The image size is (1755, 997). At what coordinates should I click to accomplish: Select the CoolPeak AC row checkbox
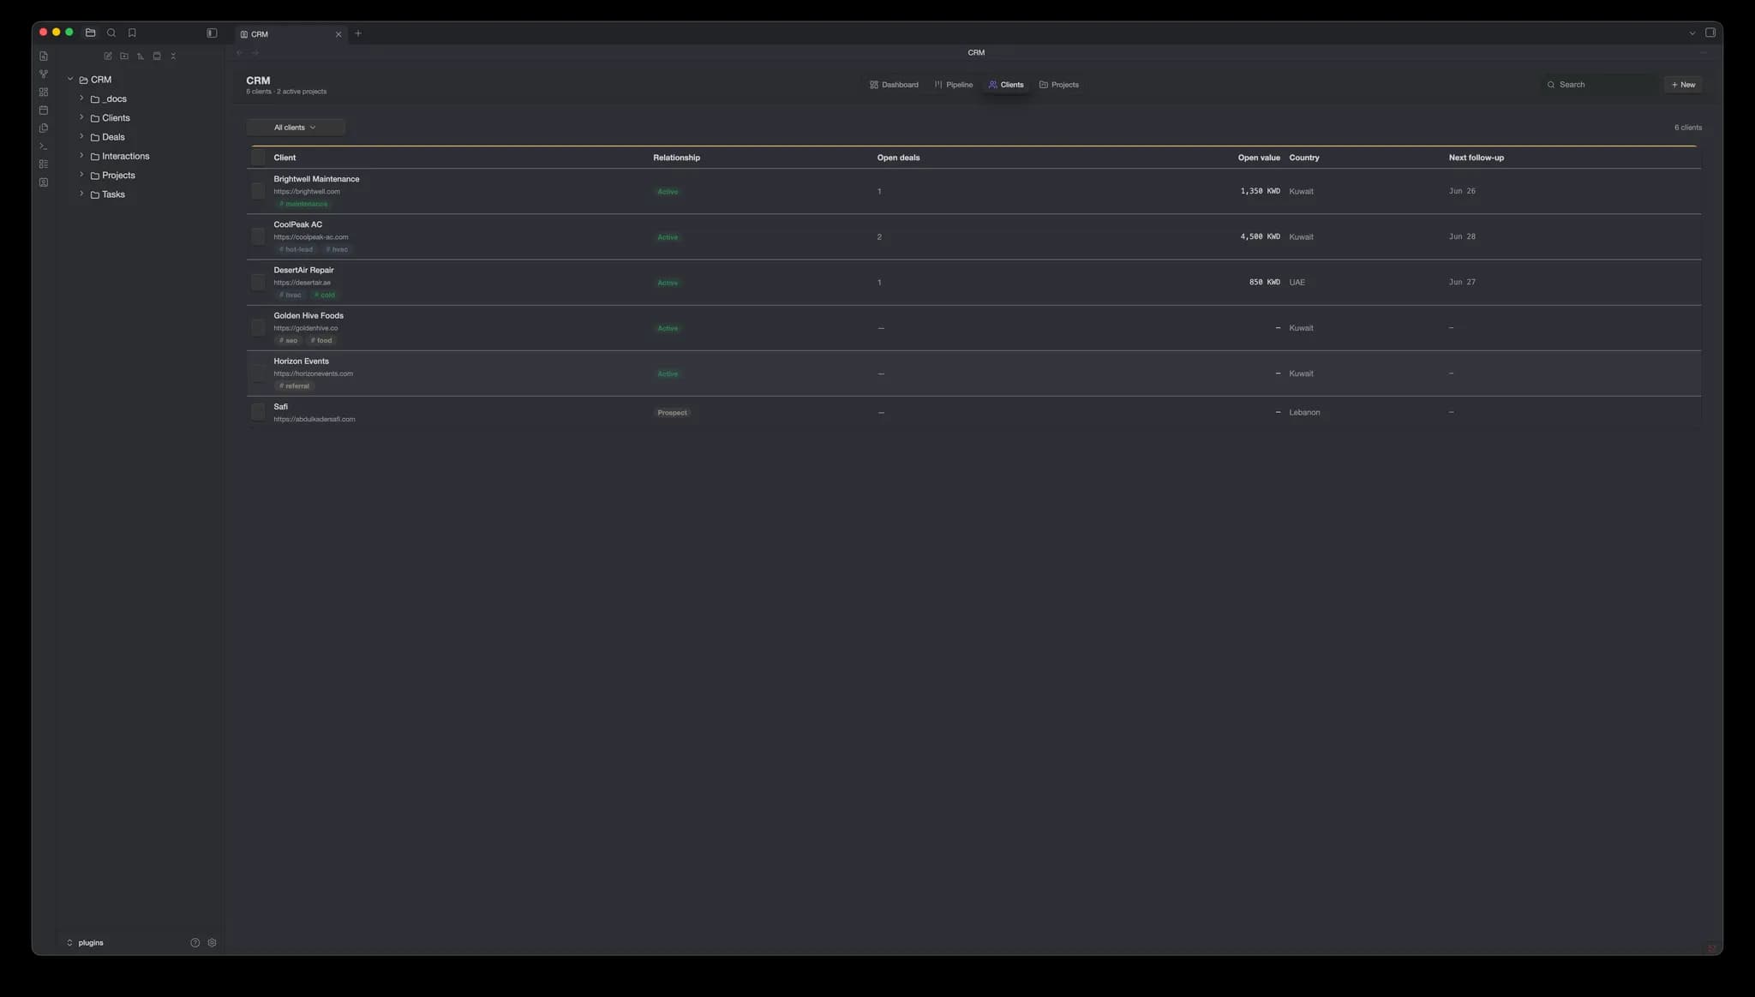click(258, 236)
